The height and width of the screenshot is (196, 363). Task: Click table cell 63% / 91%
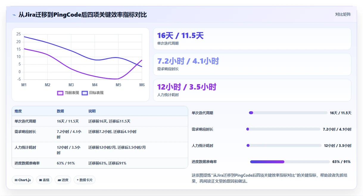coord(66,163)
